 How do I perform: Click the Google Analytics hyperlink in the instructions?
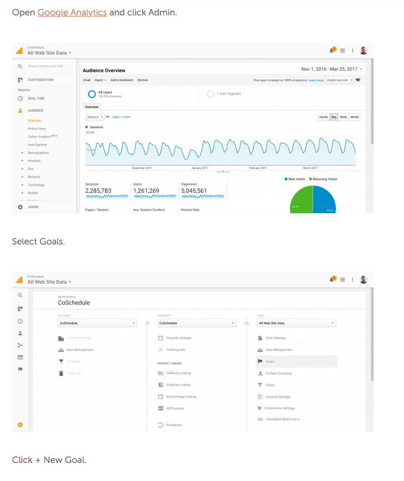pyautogui.click(x=72, y=12)
